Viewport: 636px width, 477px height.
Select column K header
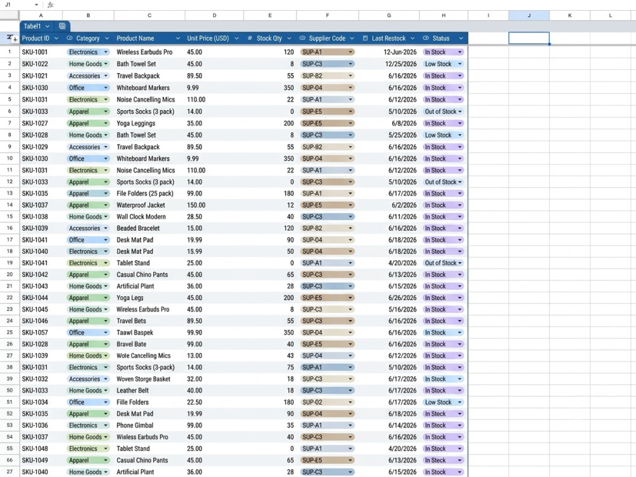[x=570, y=15]
